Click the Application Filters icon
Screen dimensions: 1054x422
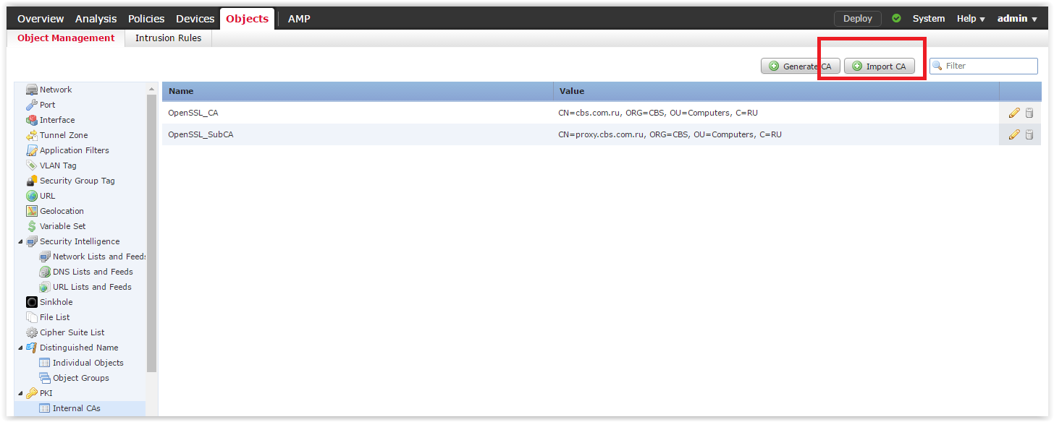coord(32,150)
